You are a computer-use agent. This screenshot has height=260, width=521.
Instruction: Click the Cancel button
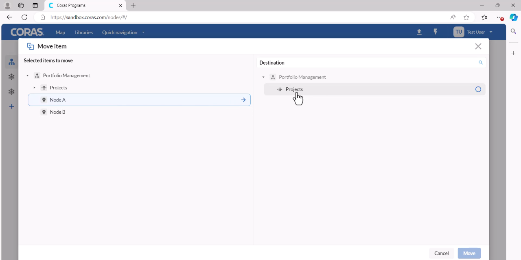coord(441,253)
